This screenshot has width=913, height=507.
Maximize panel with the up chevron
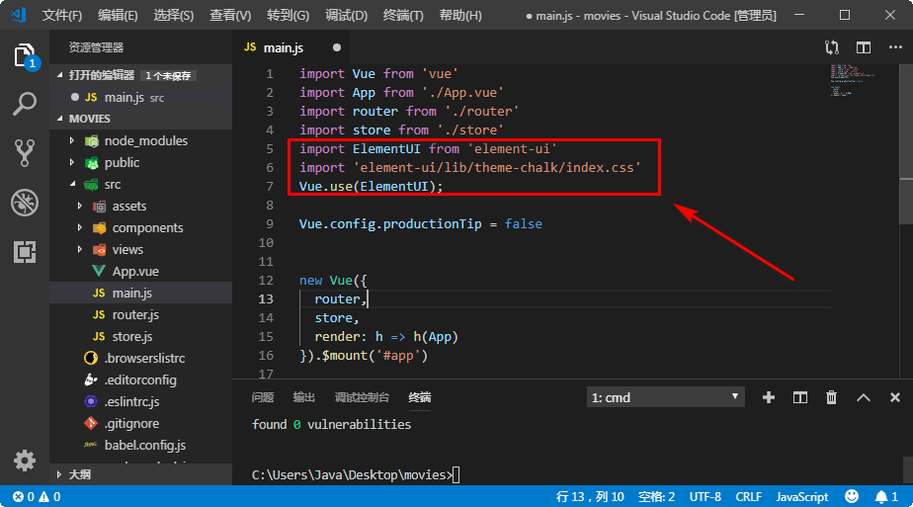point(864,397)
